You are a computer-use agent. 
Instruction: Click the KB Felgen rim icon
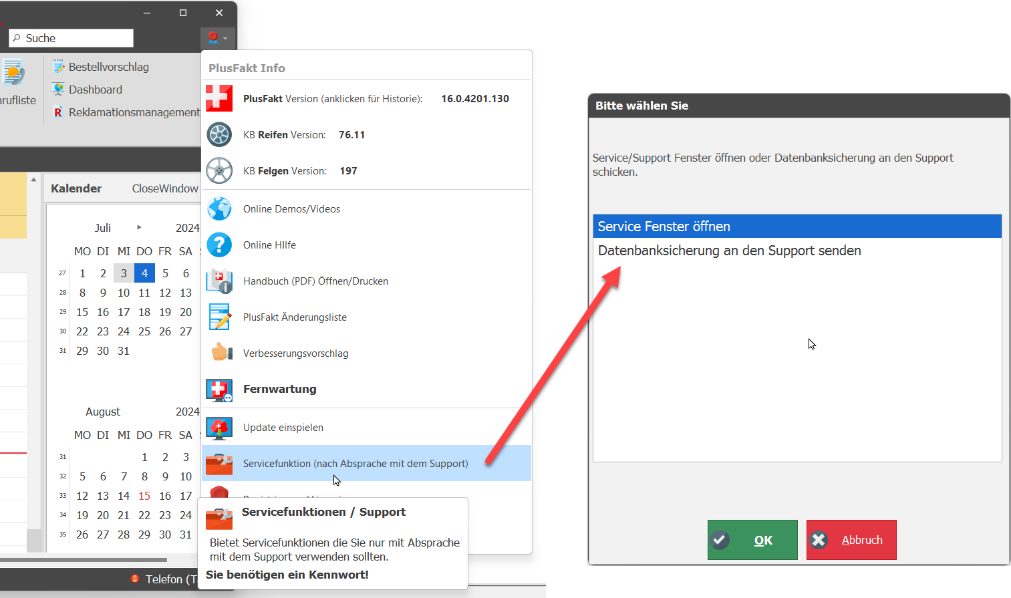point(219,170)
